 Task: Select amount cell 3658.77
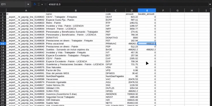coord(132,29)
